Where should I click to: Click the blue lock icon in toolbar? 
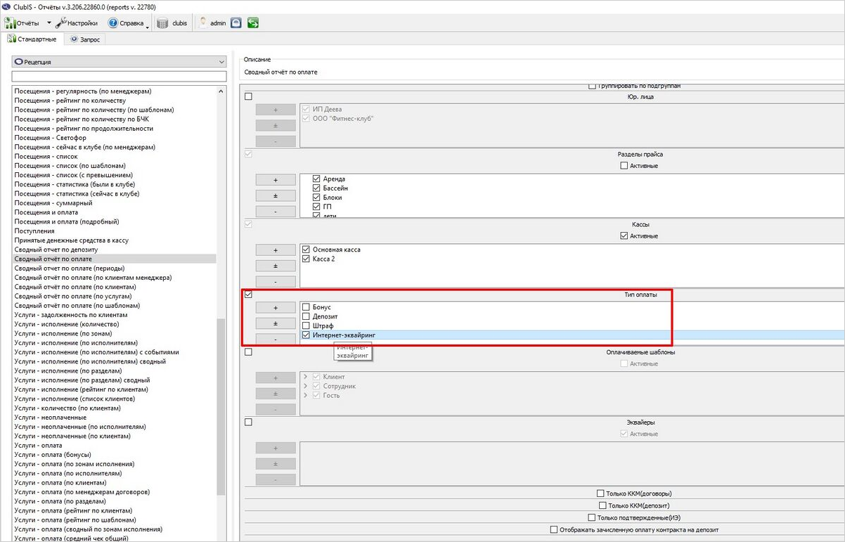[236, 23]
